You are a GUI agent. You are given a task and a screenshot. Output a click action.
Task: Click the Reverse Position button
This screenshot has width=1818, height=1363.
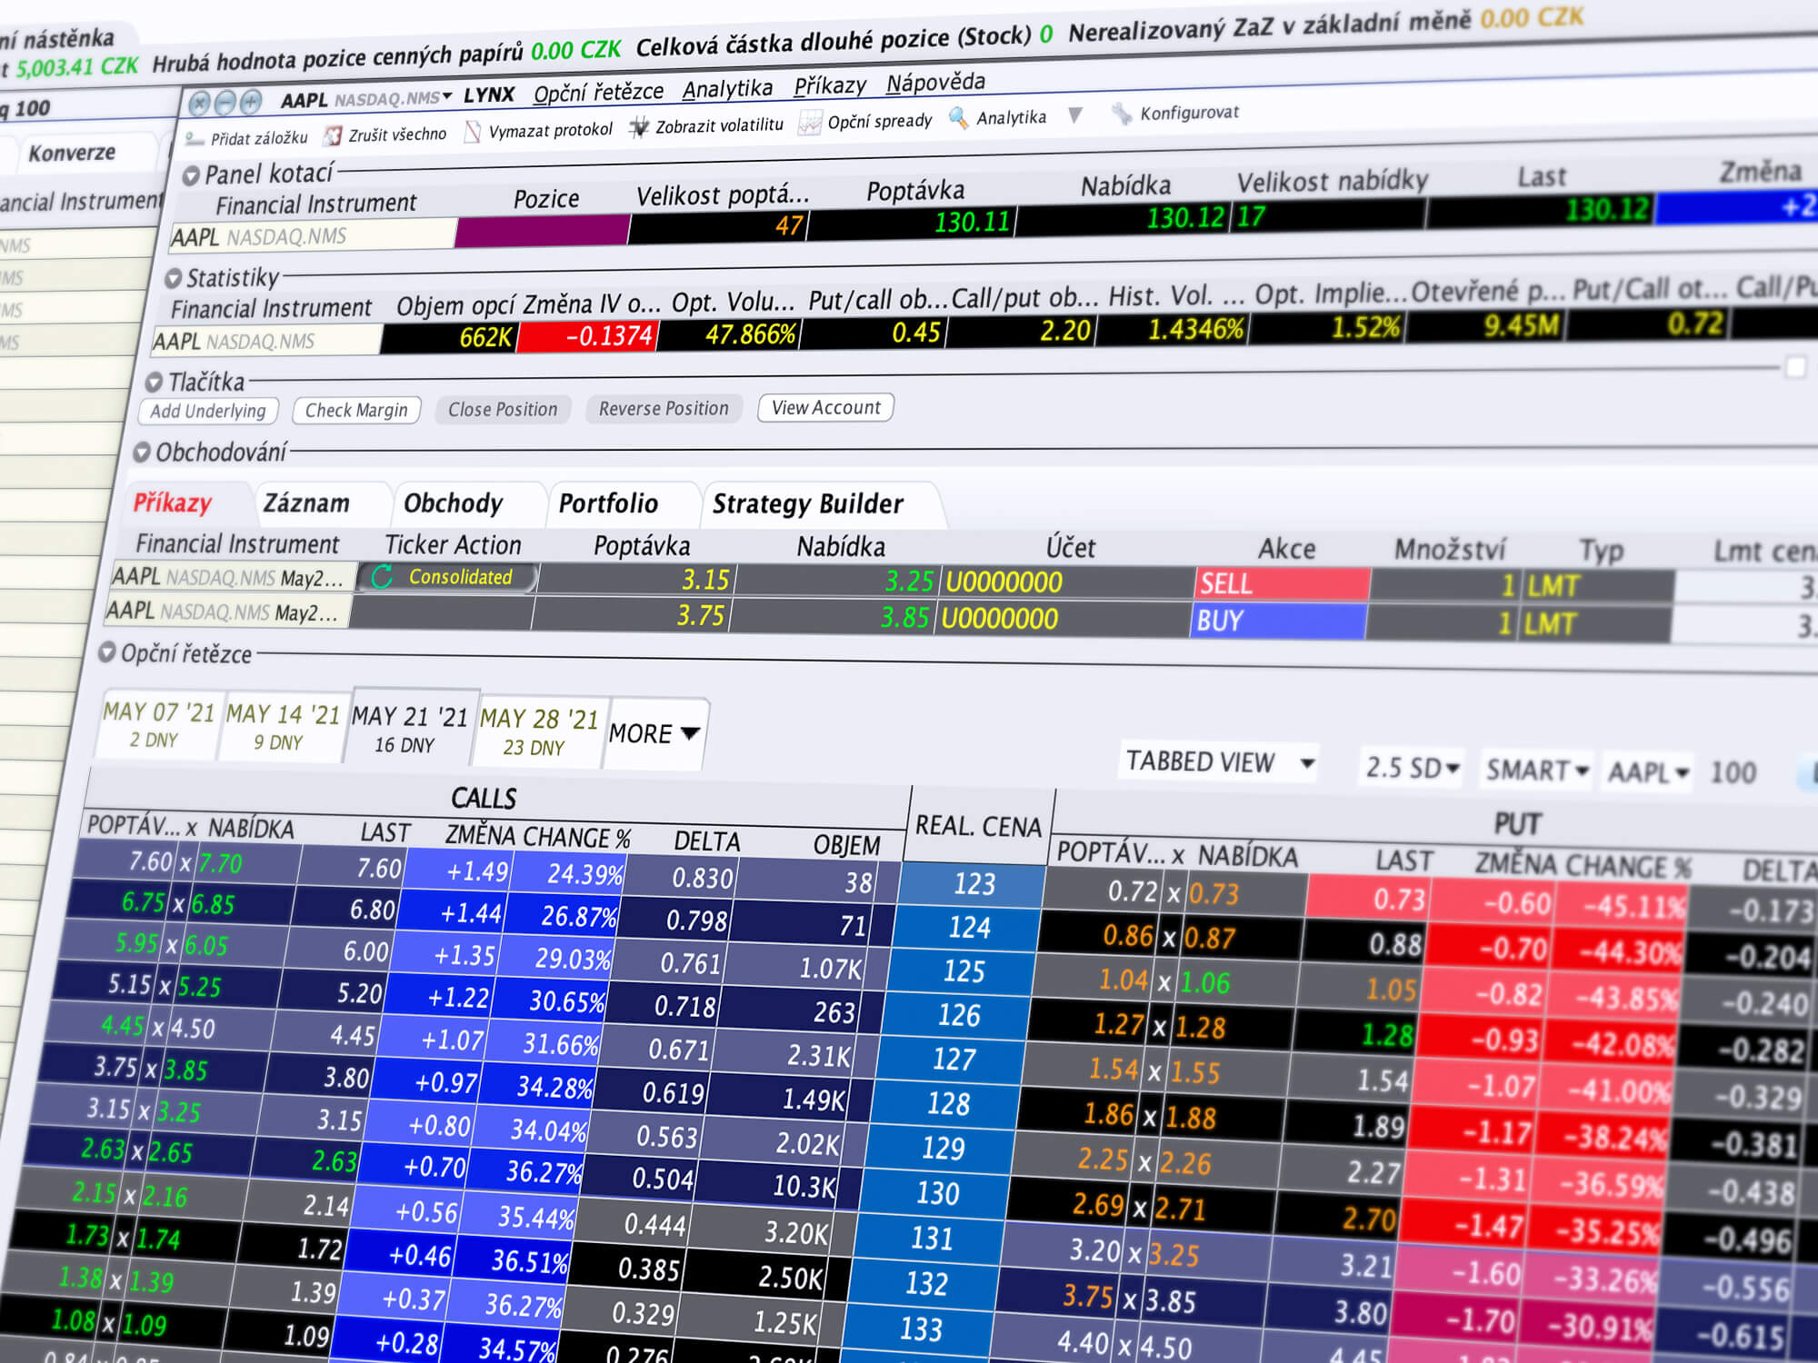pyautogui.click(x=664, y=408)
